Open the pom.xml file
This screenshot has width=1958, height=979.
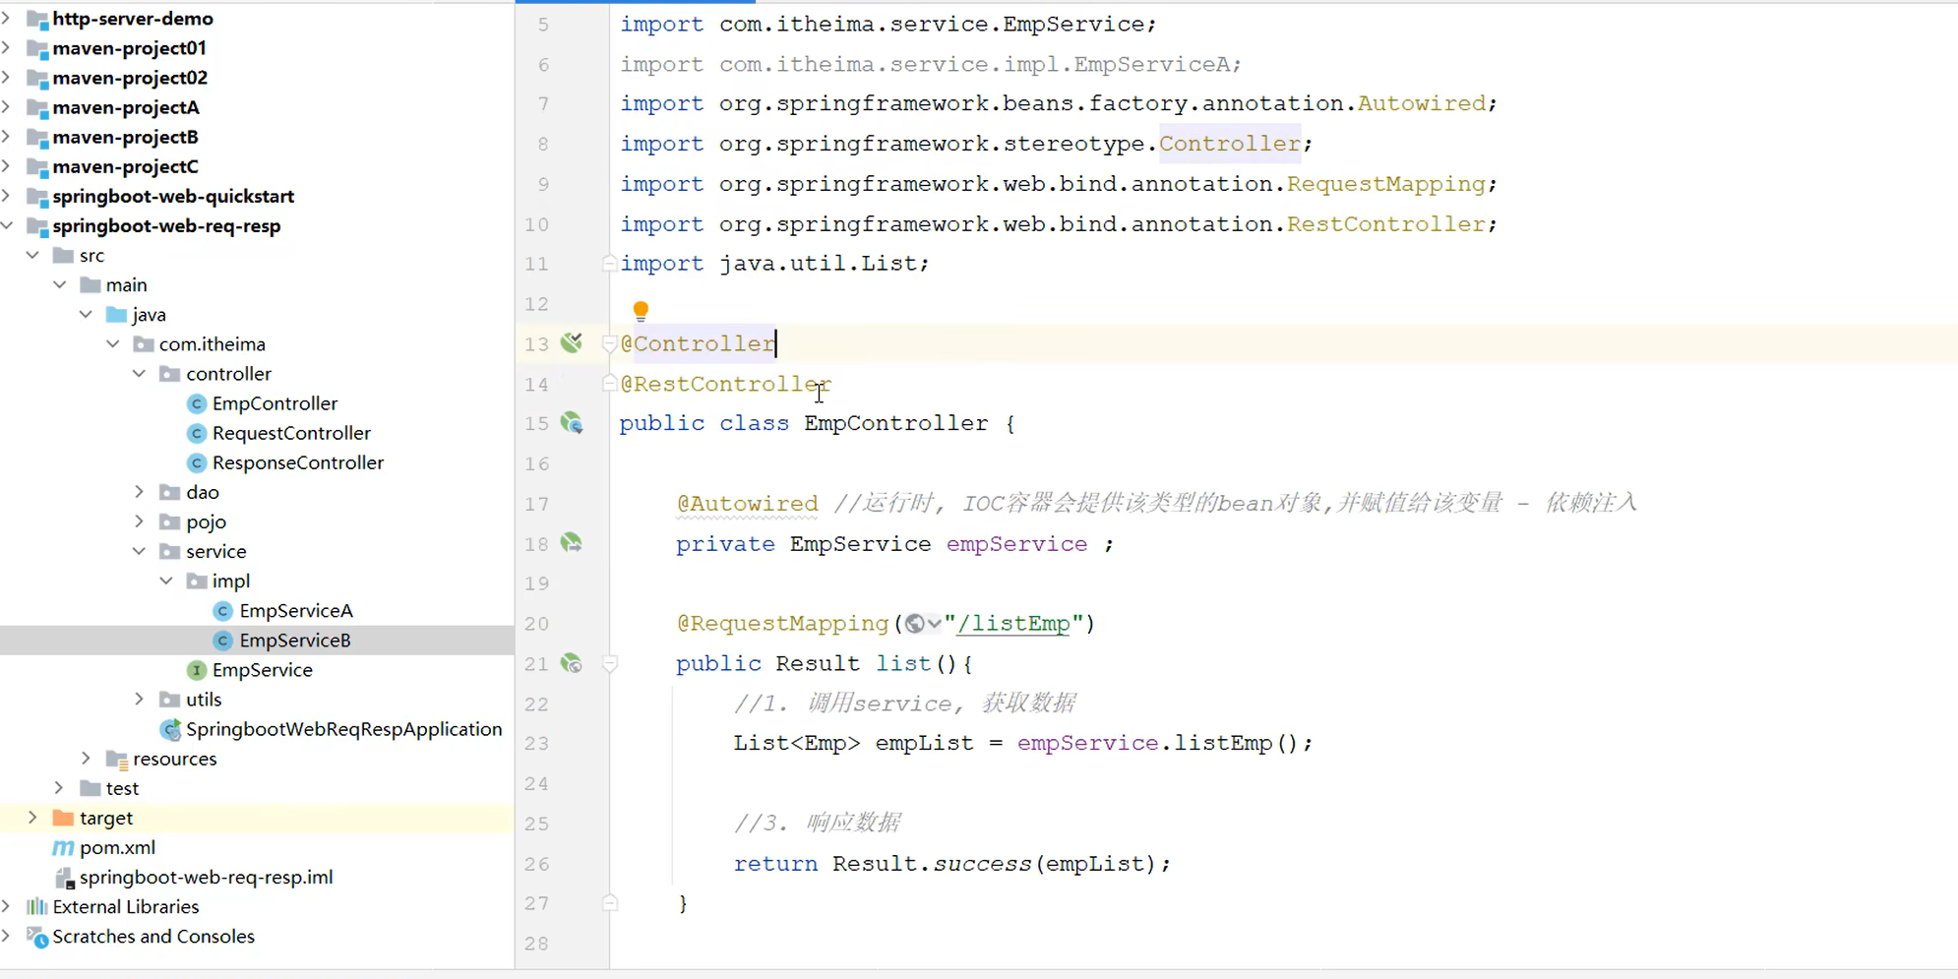[x=118, y=847]
